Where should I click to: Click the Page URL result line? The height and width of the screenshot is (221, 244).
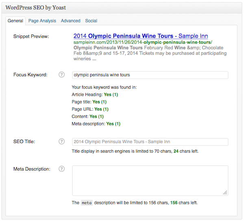(x=90, y=109)
